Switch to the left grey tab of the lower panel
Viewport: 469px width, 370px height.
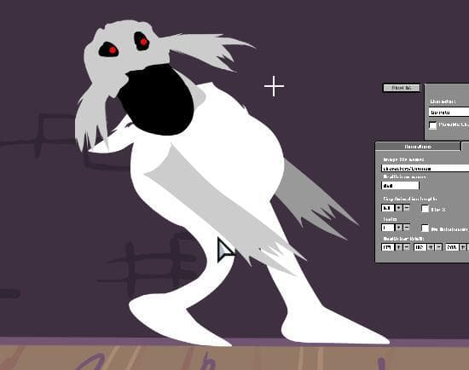tap(418, 147)
